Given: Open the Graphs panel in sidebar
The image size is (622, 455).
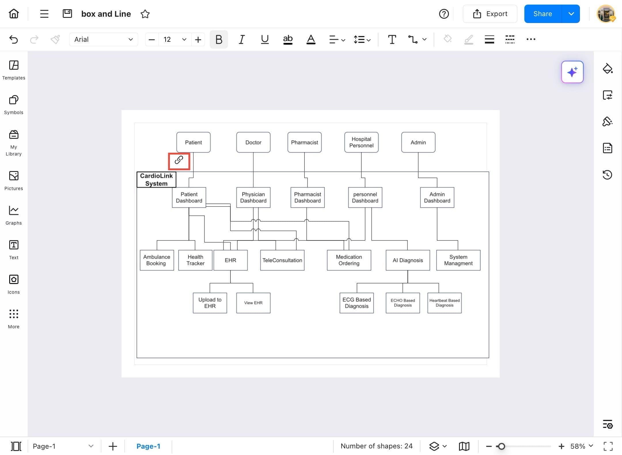Looking at the screenshot, I should pyautogui.click(x=13, y=215).
